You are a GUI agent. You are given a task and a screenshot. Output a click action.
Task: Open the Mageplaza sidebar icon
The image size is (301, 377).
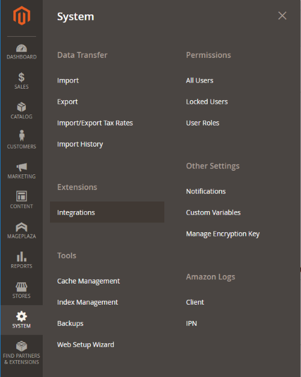[x=22, y=227]
